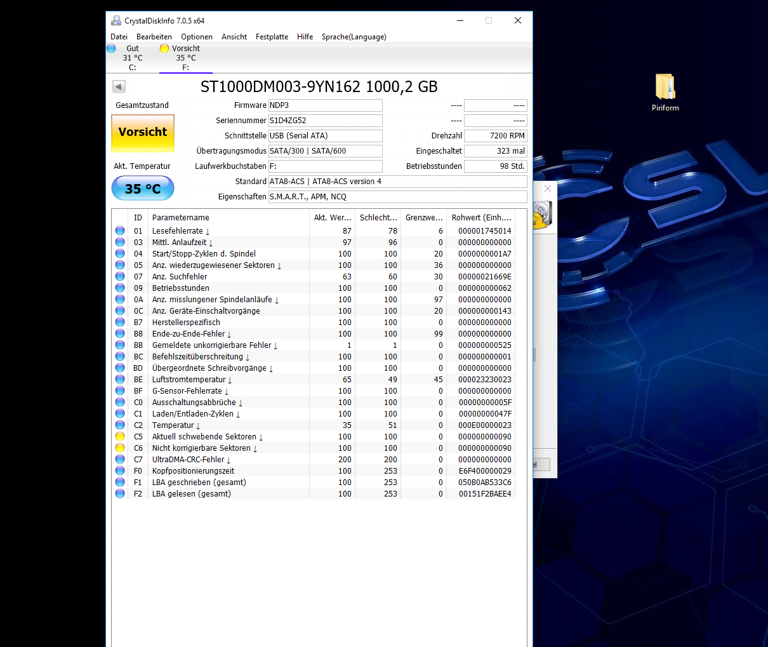Switch to the Gut C: drive tab
The height and width of the screenshot is (647, 768).
132,58
